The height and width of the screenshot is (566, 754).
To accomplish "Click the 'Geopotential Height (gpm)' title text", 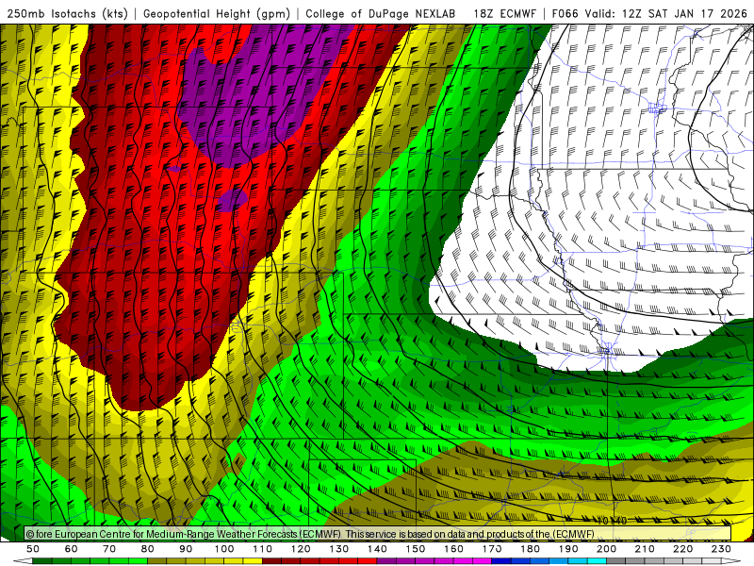I will [217, 13].
